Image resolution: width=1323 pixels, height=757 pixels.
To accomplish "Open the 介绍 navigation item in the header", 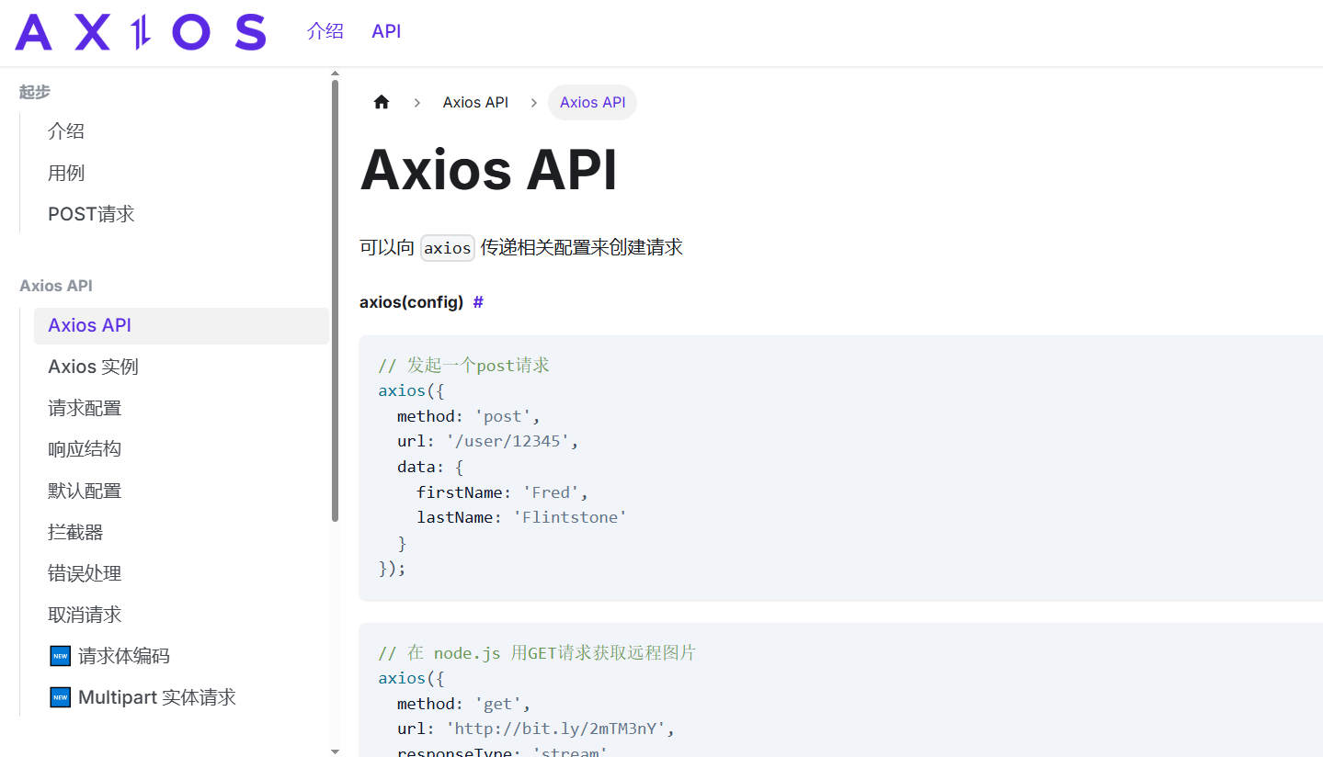I will (x=325, y=31).
